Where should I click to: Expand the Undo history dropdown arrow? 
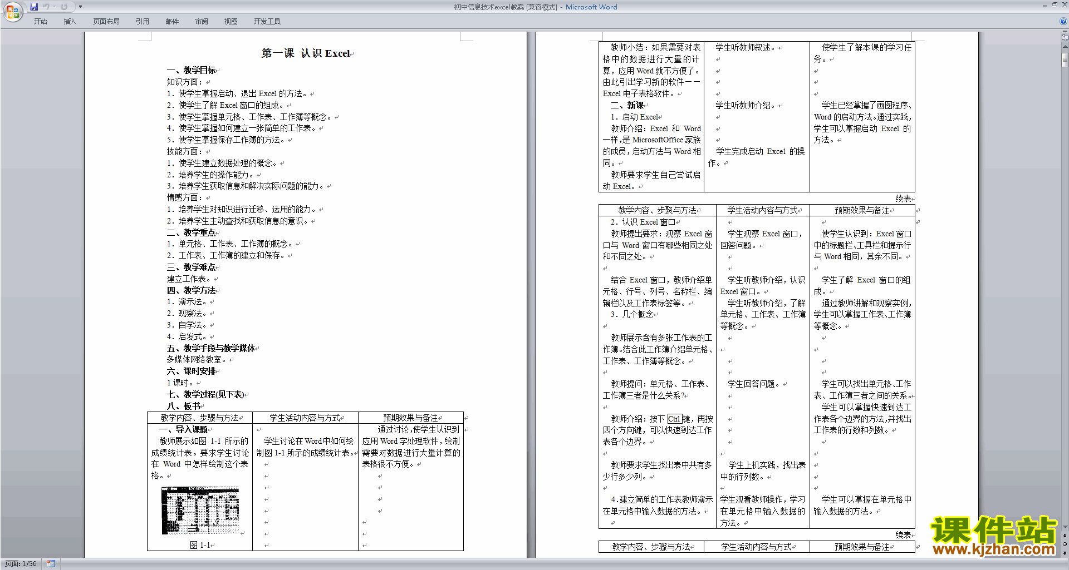55,7
